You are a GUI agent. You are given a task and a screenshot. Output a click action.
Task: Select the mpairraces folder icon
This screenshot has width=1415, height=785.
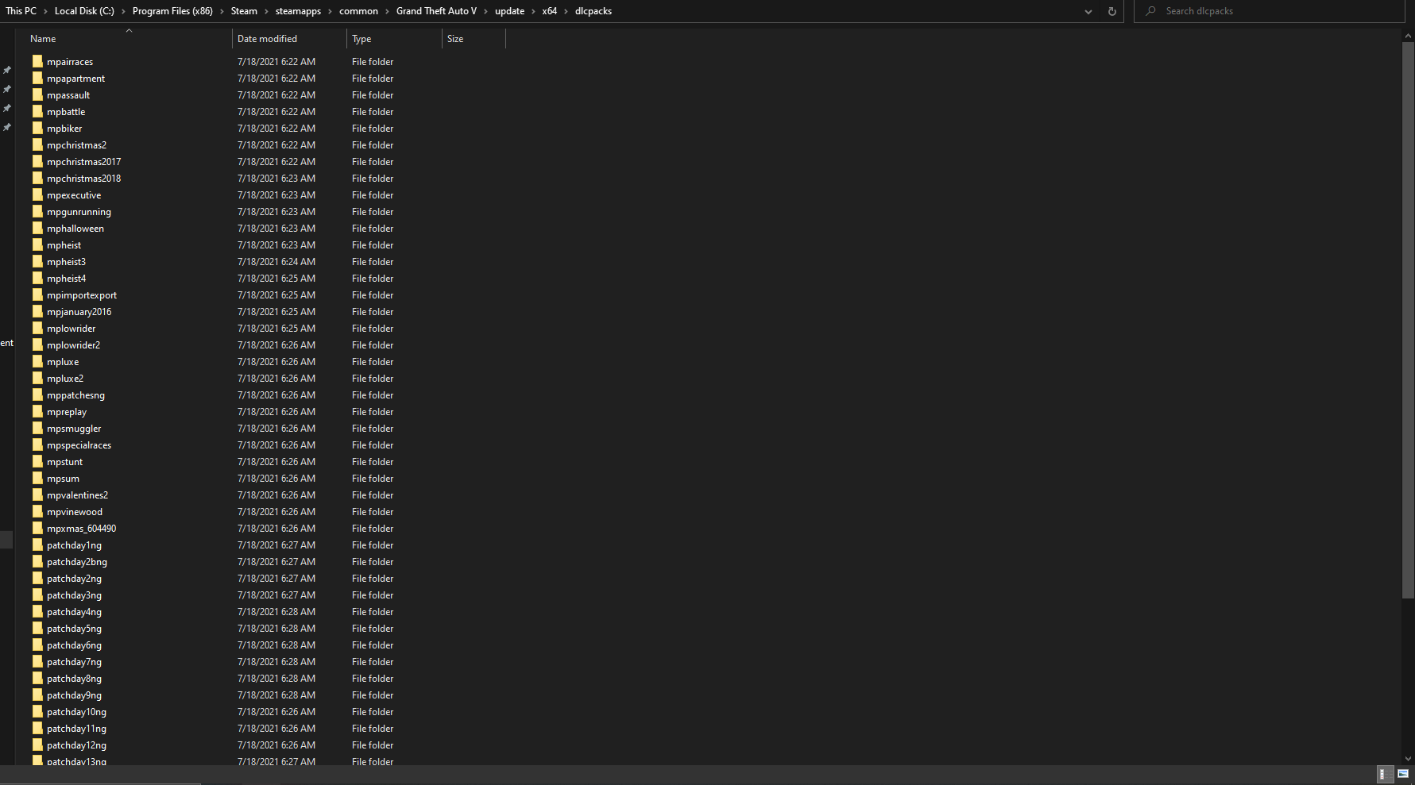[37, 61]
